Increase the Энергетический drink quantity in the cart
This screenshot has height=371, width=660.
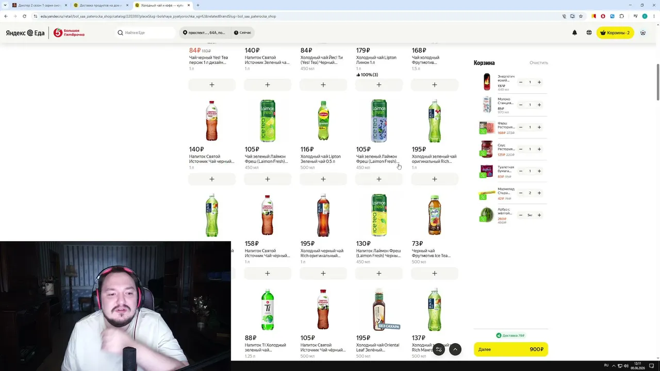tap(539, 82)
